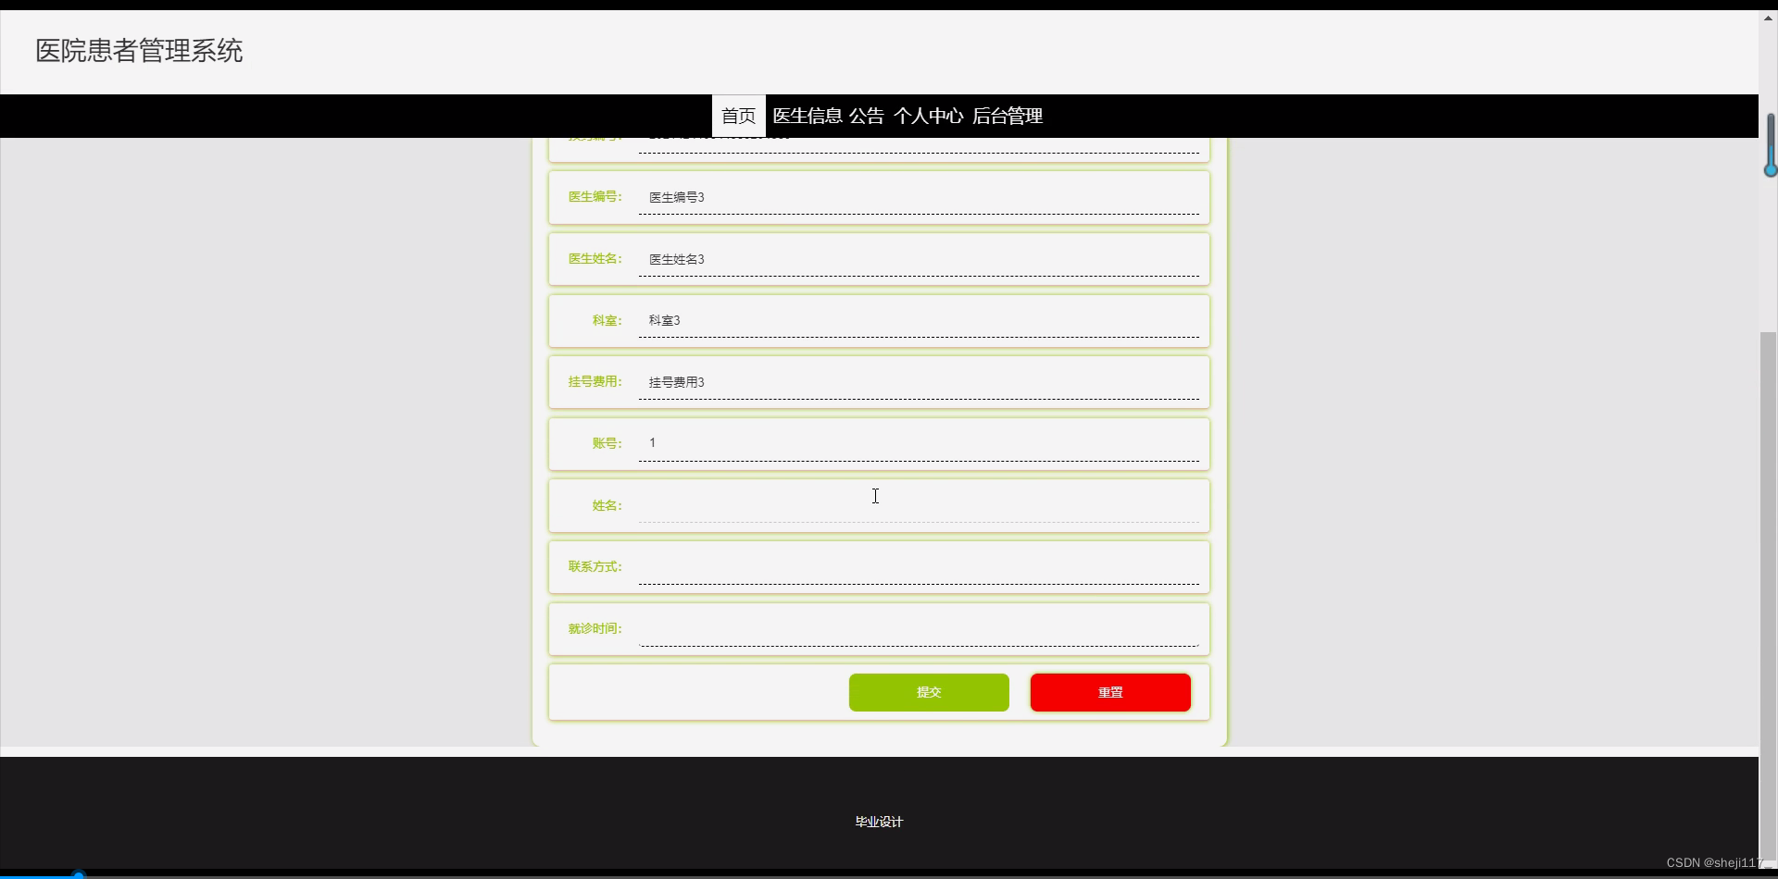This screenshot has height=879, width=1778.
Task: Open the 个人中心 menu item
Action: [x=929, y=115]
